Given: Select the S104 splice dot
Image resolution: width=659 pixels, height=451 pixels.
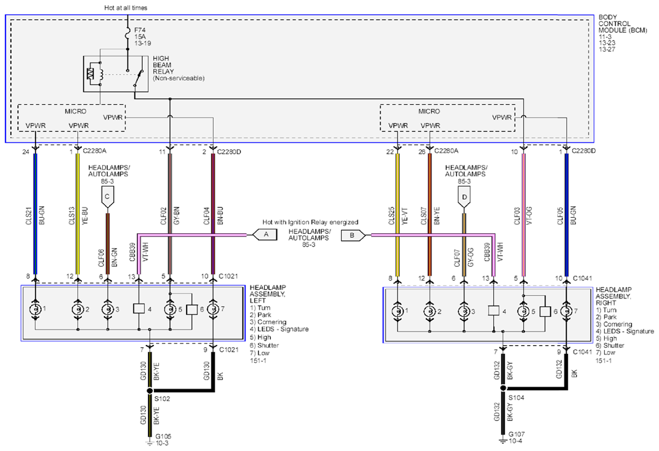Looking at the screenshot, I should 502,391.
